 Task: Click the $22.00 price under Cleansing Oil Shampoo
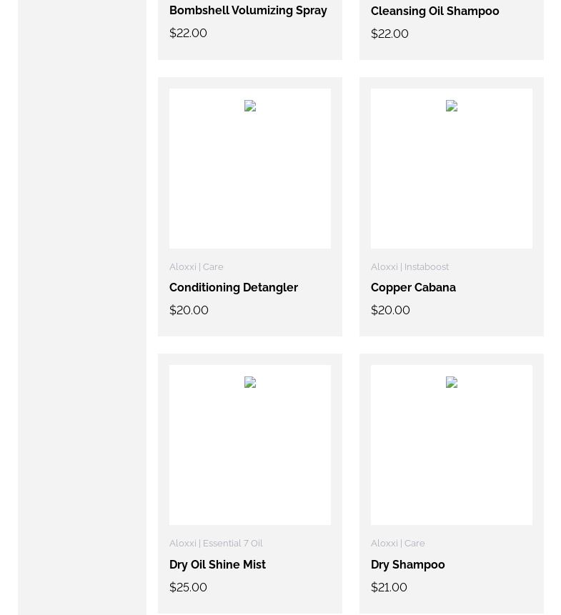tap(389, 34)
